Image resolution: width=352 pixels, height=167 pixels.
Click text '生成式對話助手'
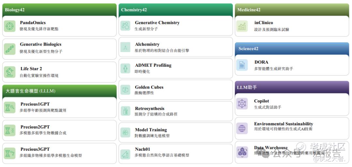pyautogui.click(x=268, y=107)
